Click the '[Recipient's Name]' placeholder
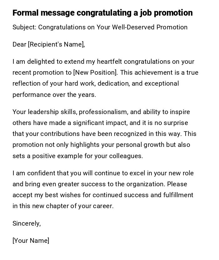The image size is (219, 260). pyautogui.click(x=56, y=44)
